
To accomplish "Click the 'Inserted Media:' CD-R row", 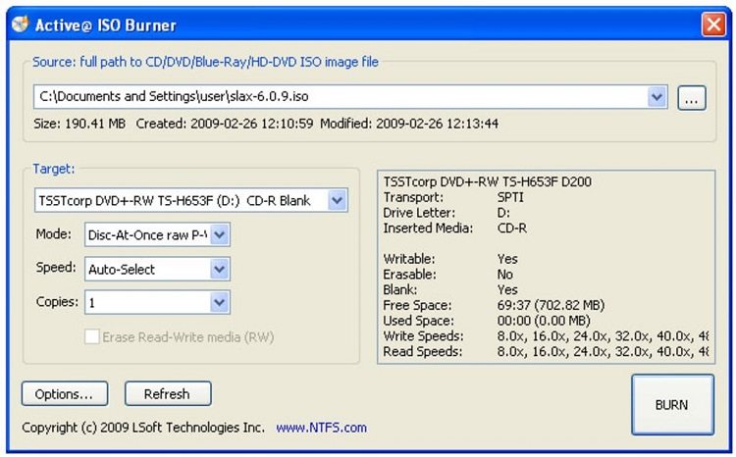I will (454, 228).
